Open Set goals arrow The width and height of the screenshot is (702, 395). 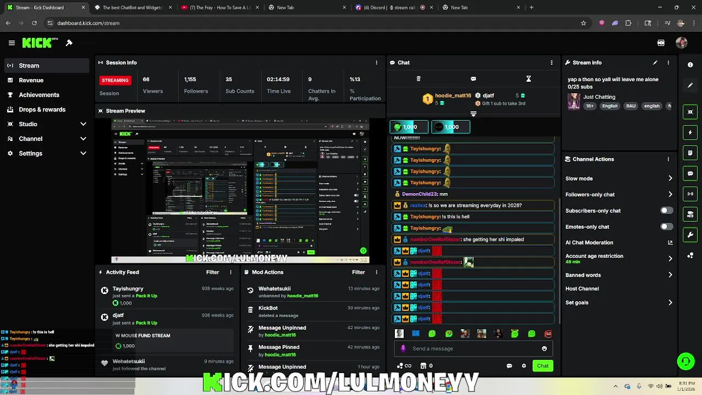(670, 302)
